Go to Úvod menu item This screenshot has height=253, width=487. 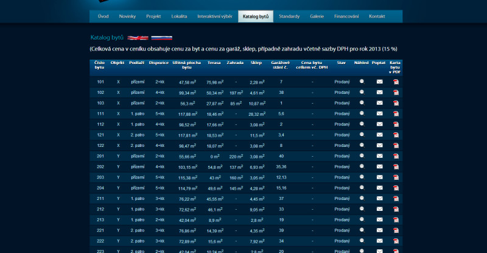pyautogui.click(x=103, y=16)
